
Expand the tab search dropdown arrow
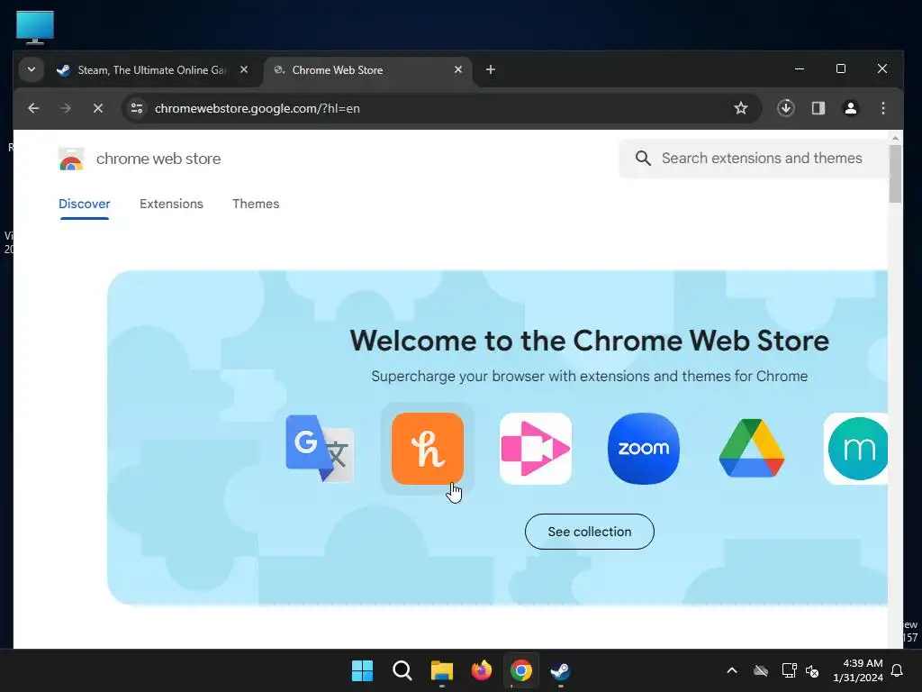click(32, 70)
